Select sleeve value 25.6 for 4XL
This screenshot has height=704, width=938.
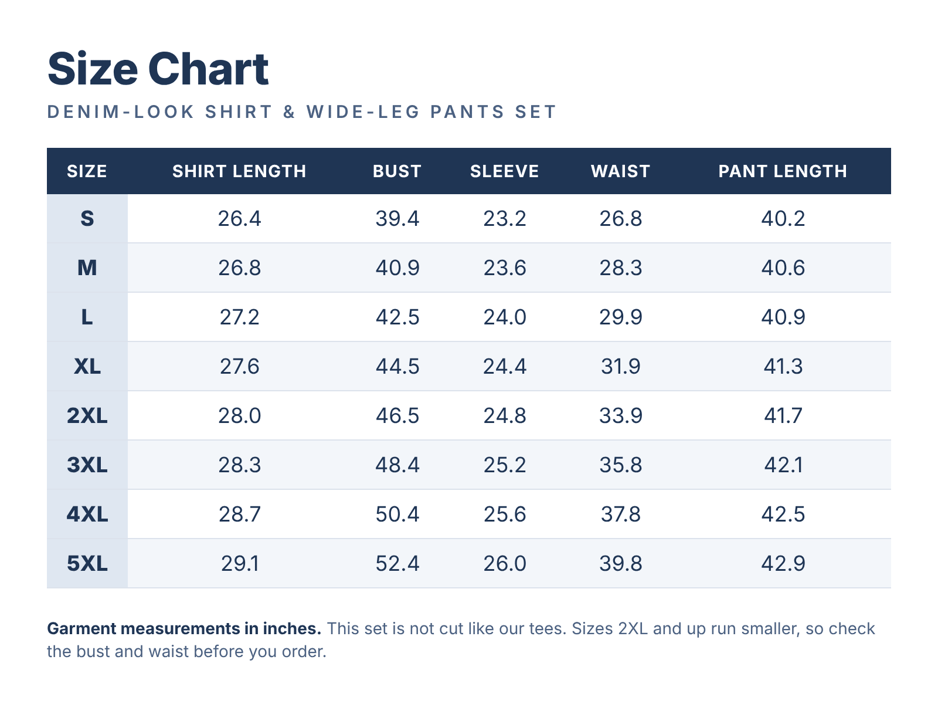[x=505, y=515]
